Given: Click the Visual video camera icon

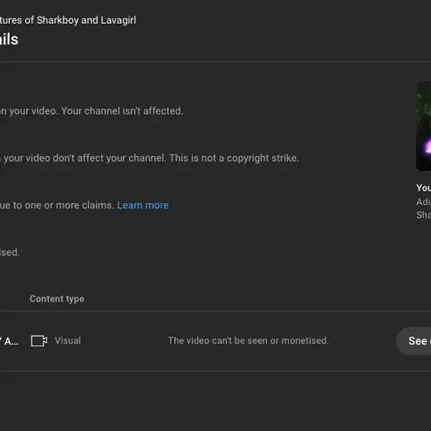Looking at the screenshot, I should pyautogui.click(x=39, y=341).
